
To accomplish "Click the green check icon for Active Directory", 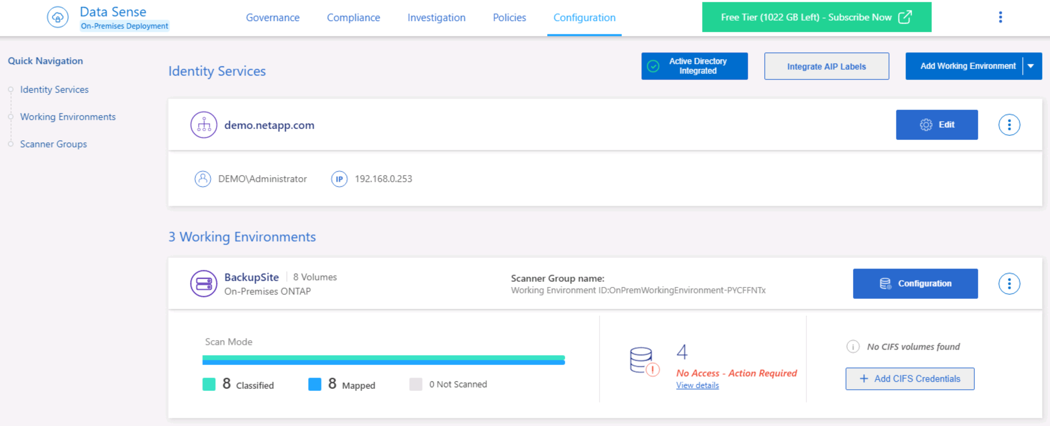I will point(653,66).
